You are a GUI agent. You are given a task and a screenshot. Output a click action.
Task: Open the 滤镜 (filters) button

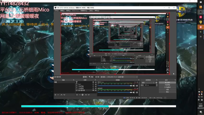[x=91, y=77]
